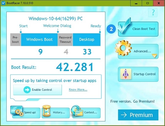Click 'Speed up by taking control' heading
Image resolution: width=165 pixels, height=126 pixels.
pyautogui.click(x=55, y=81)
